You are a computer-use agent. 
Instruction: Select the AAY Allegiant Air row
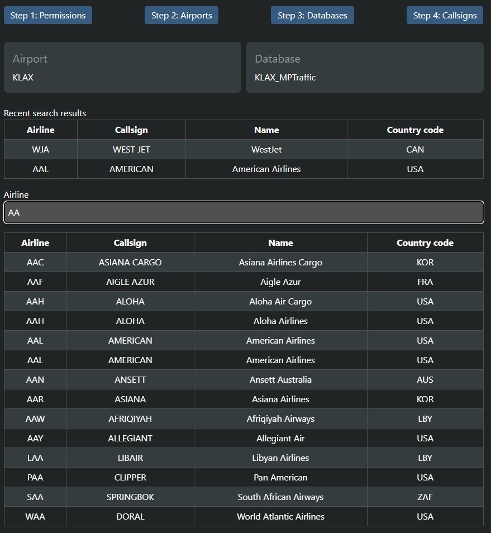coord(244,438)
